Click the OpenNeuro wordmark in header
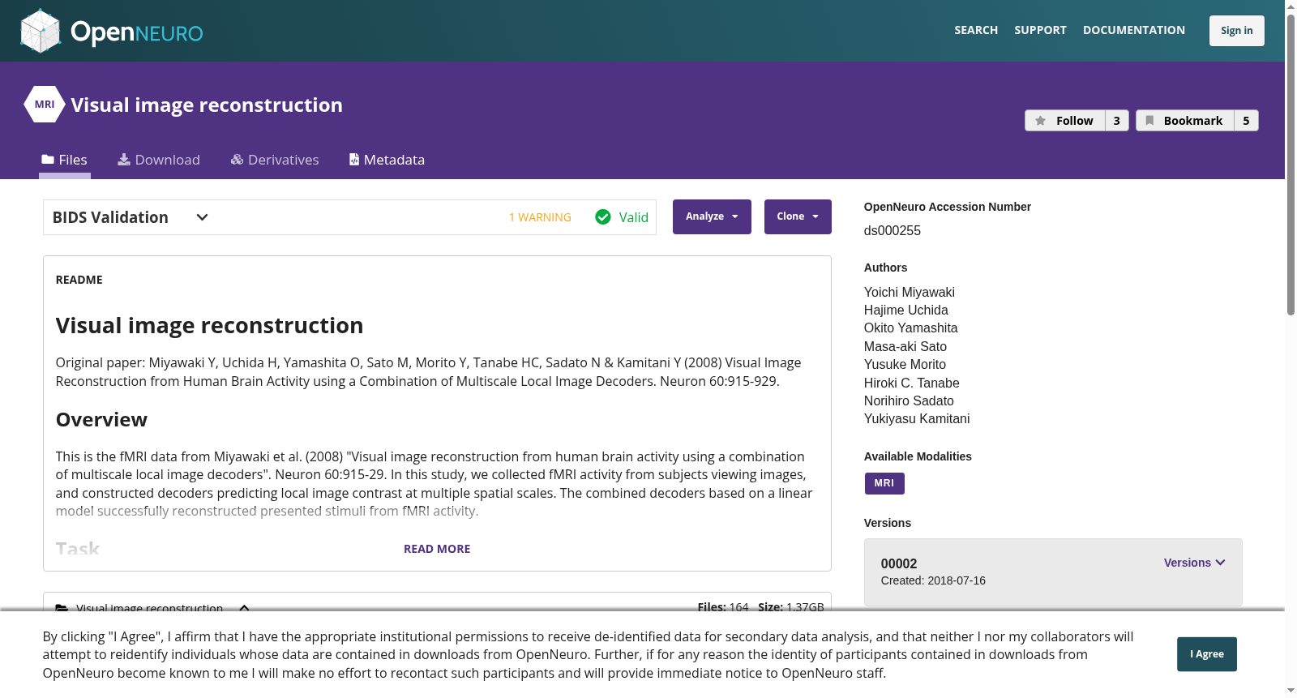Image resolution: width=1297 pixels, height=698 pixels. click(137, 32)
